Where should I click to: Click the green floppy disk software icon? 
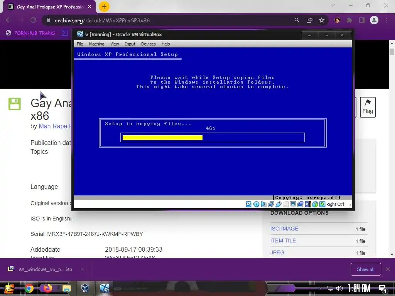pos(14,104)
